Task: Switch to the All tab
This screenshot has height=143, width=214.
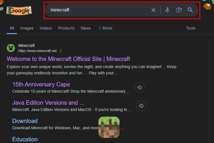Action: point(12,28)
